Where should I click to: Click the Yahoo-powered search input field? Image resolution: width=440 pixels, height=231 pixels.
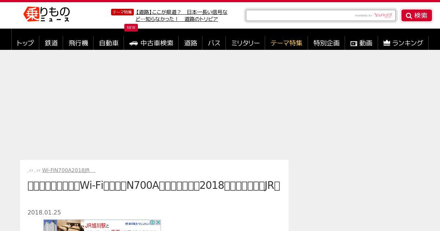[x=321, y=15]
